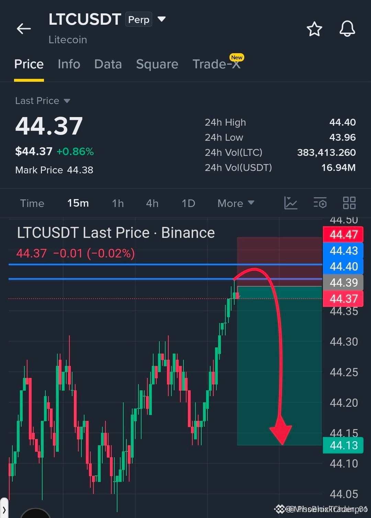Click the 44.13 green target price label
The image size is (371, 518).
click(343, 445)
